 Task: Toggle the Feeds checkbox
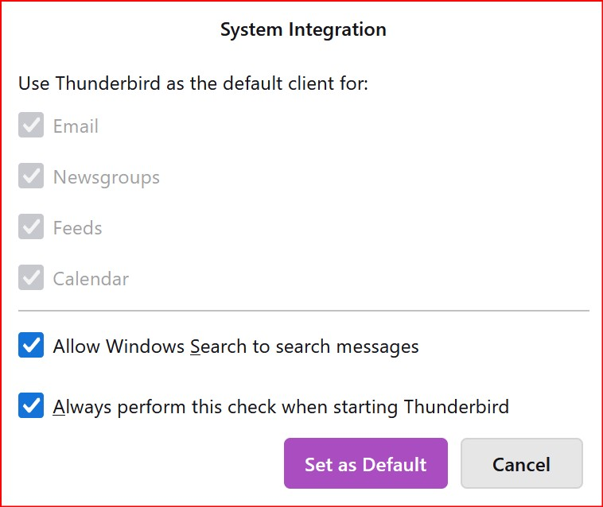31,228
